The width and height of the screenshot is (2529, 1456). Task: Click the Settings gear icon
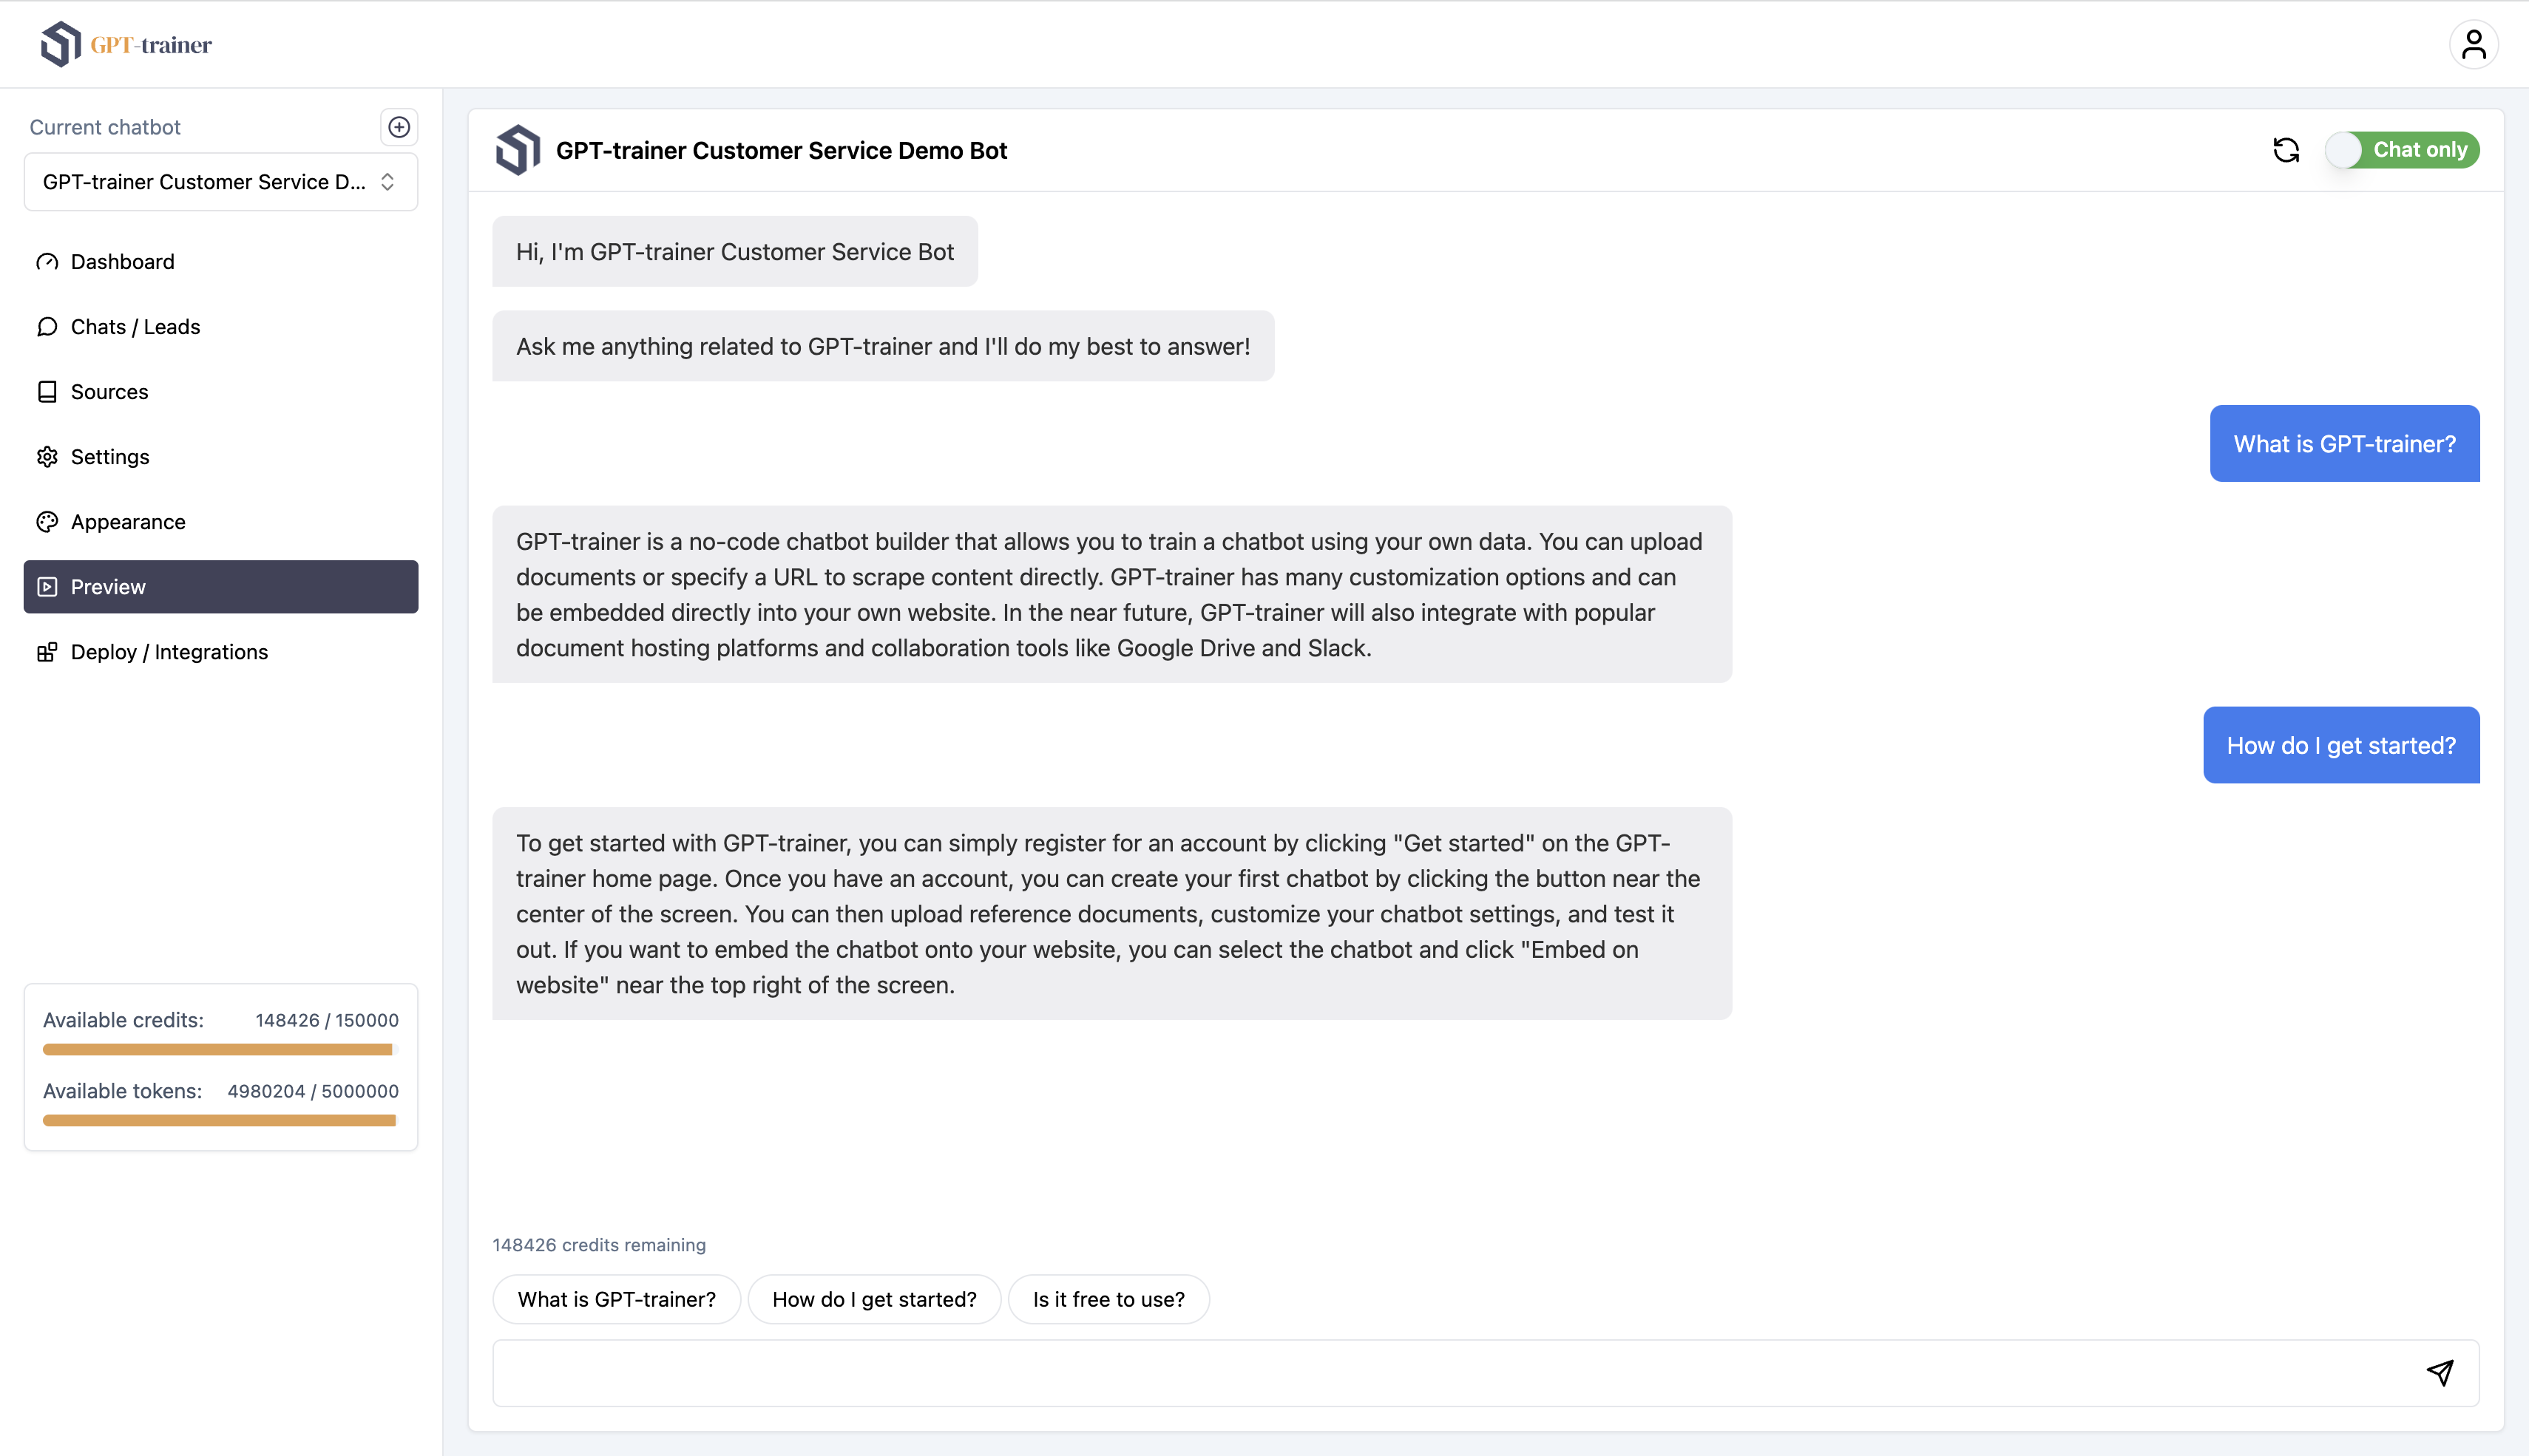click(x=47, y=456)
